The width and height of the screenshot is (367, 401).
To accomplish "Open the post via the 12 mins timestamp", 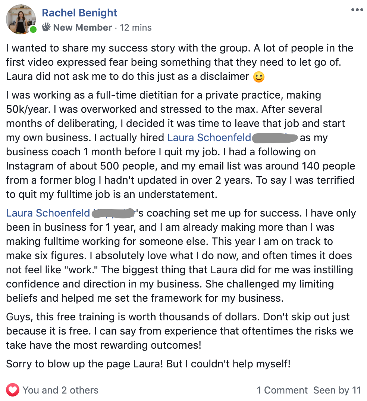I will 136,27.
